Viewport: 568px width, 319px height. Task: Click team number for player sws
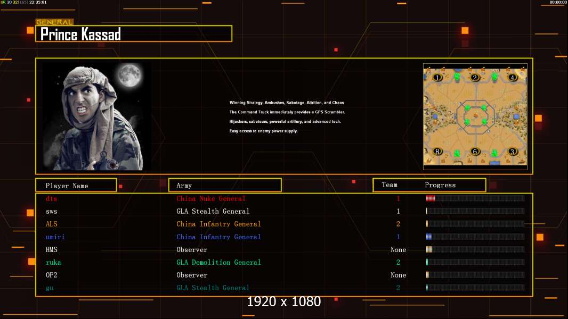[398, 212]
